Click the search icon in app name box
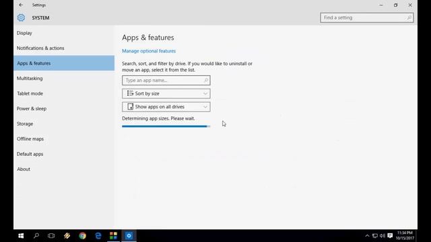Viewport: 431px width, 242px height. 205,81
